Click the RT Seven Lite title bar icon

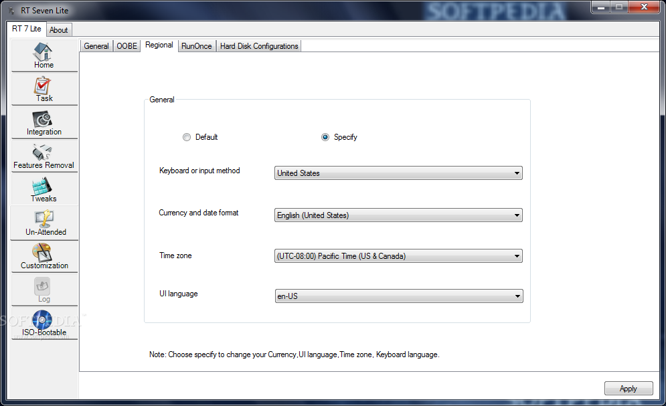point(11,10)
